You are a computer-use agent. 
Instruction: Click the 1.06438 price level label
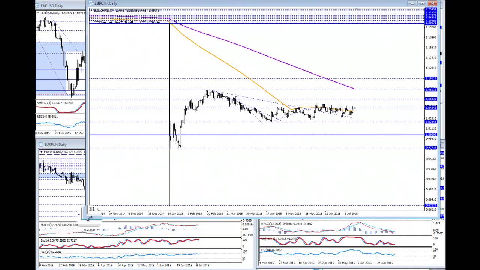(x=431, y=99)
